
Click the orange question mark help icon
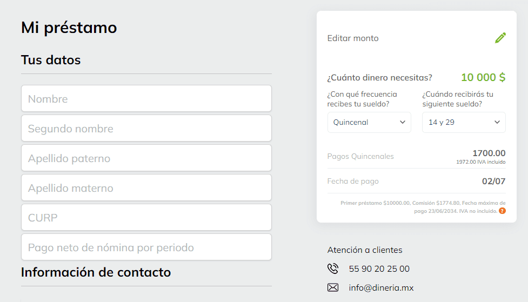(502, 211)
